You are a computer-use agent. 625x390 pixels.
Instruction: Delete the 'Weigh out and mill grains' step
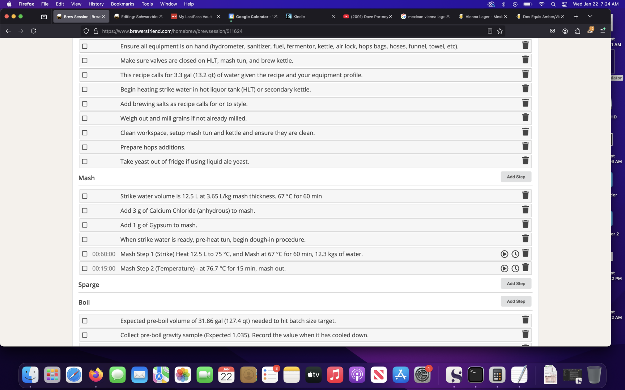[x=525, y=117]
